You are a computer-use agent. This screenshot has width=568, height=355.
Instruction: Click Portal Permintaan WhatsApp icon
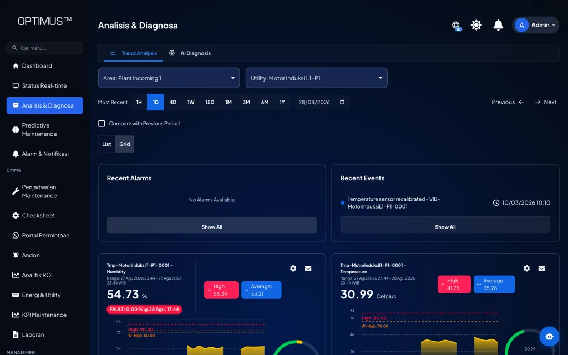click(16, 235)
